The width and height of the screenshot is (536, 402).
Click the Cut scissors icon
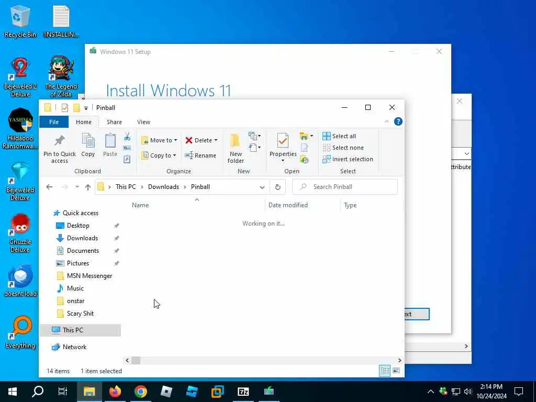click(x=127, y=137)
